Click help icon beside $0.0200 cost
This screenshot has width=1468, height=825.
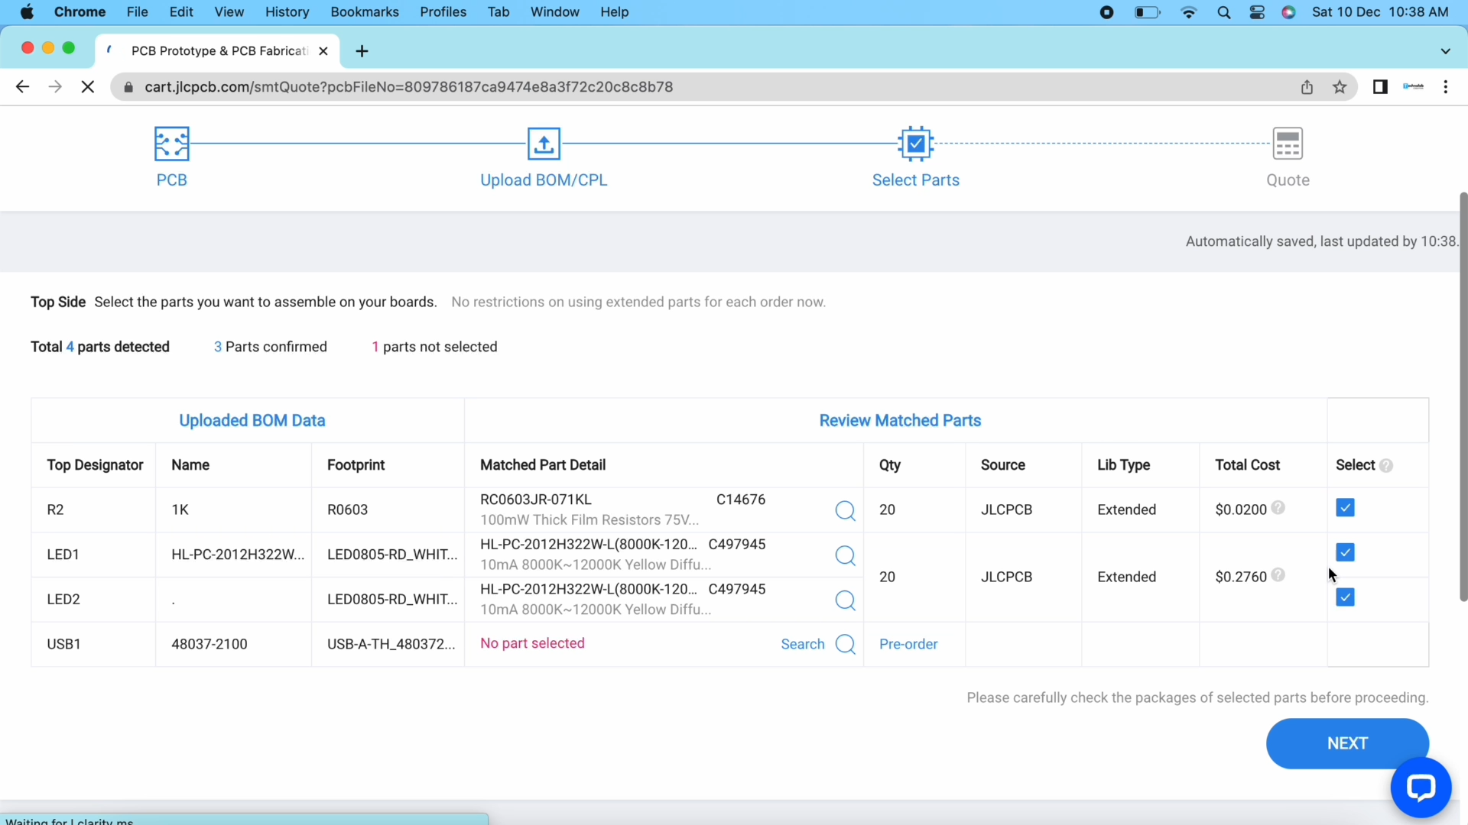1278,508
